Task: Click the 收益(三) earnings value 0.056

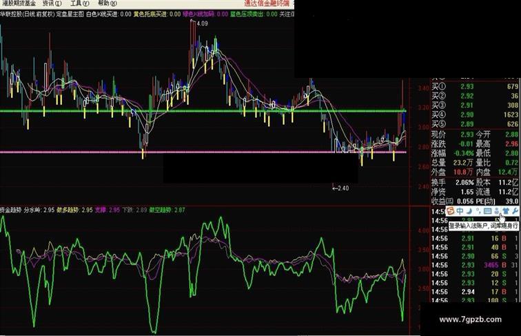Action: [x=465, y=201]
